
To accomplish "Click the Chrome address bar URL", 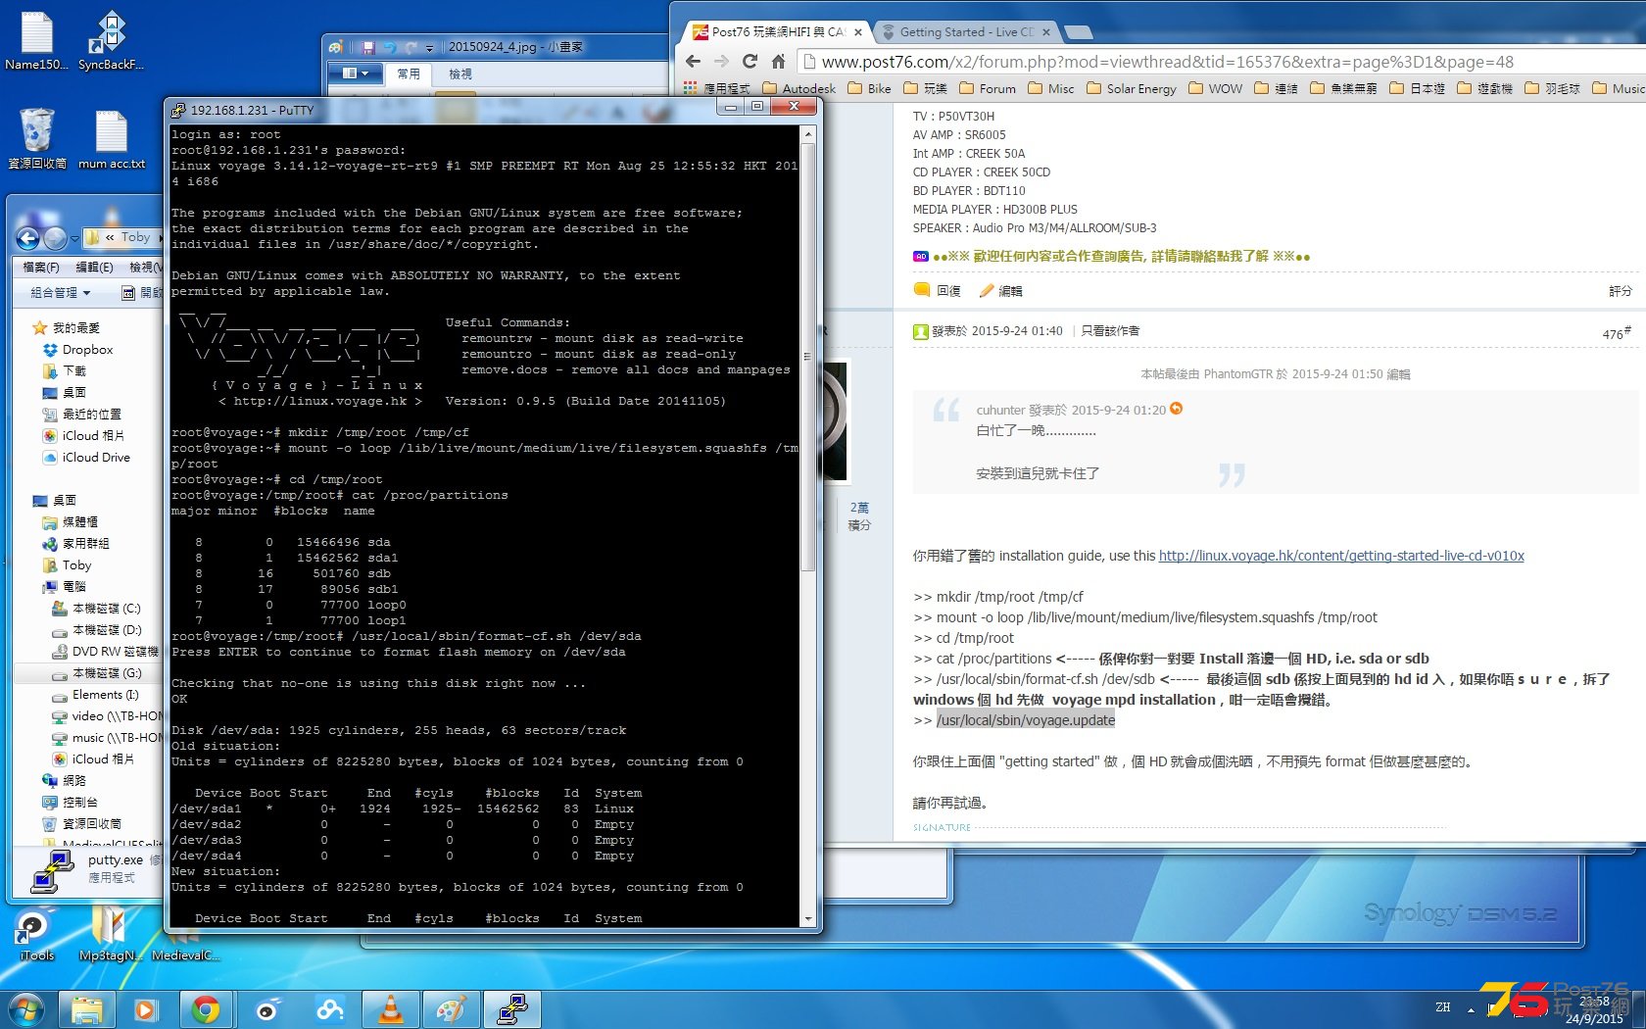I will 1167,62.
